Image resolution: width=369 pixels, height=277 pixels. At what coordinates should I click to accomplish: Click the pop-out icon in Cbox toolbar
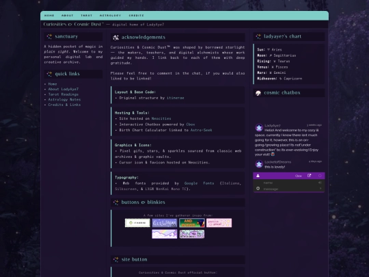click(x=310, y=176)
